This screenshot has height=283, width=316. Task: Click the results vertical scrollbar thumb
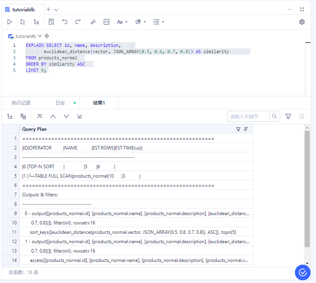(x=307, y=189)
